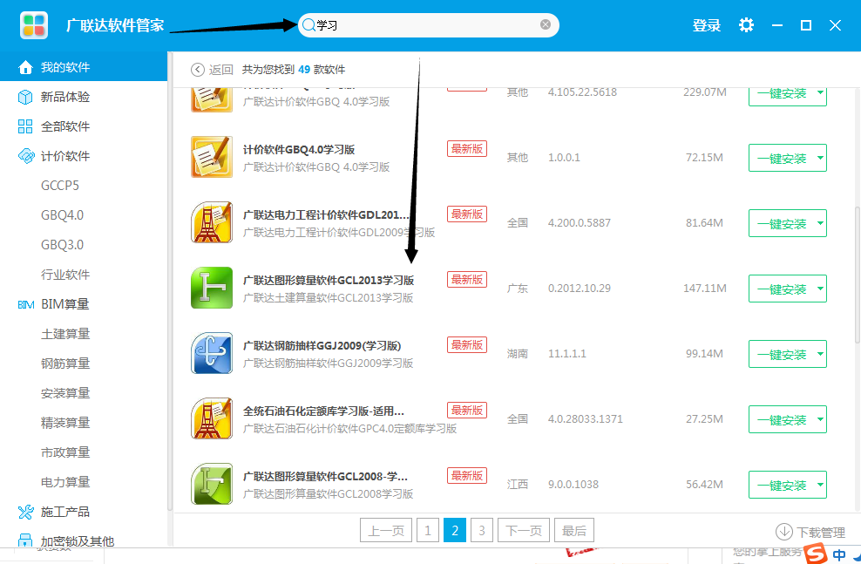Go back with the 返回 button
861x564 pixels.
coord(212,70)
